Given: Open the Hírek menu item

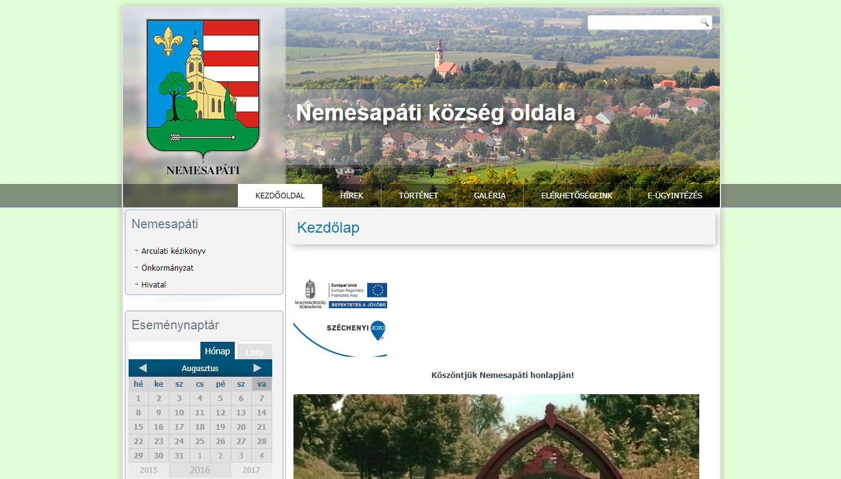Looking at the screenshot, I should 352,196.
